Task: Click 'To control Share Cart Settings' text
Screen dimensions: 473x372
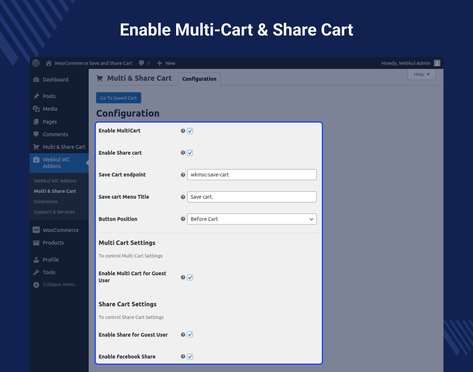Action: 131,317
